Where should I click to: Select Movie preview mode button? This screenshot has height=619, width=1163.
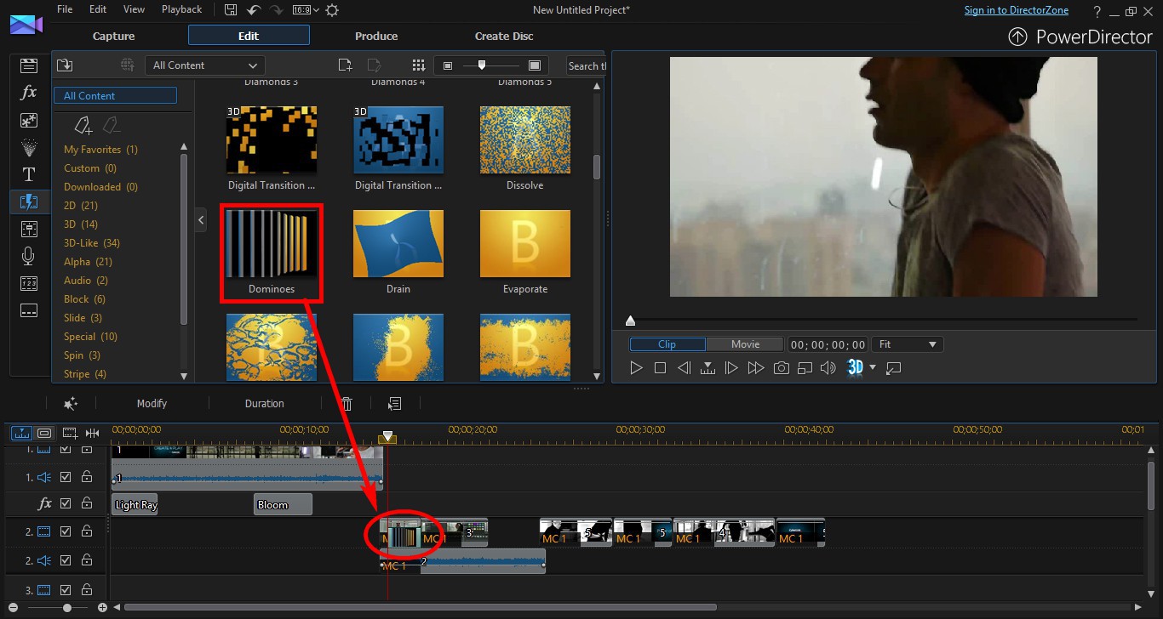tap(745, 344)
